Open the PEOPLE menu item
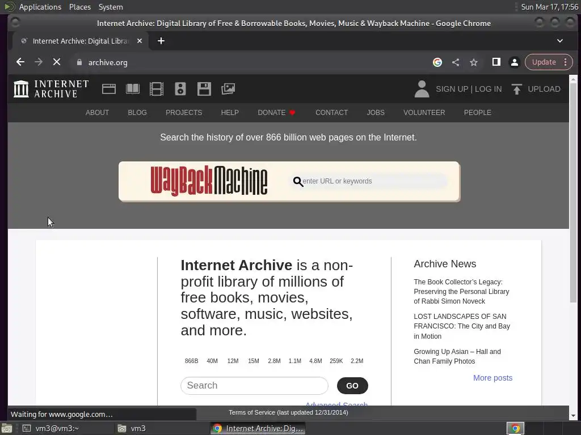The height and width of the screenshot is (435, 581). coord(478,113)
